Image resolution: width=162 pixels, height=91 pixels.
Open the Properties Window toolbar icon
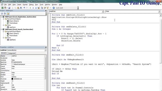(x=45, y=8)
